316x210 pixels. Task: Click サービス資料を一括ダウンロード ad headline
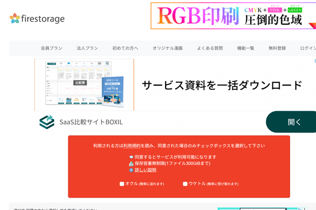pyautogui.click(x=222, y=85)
